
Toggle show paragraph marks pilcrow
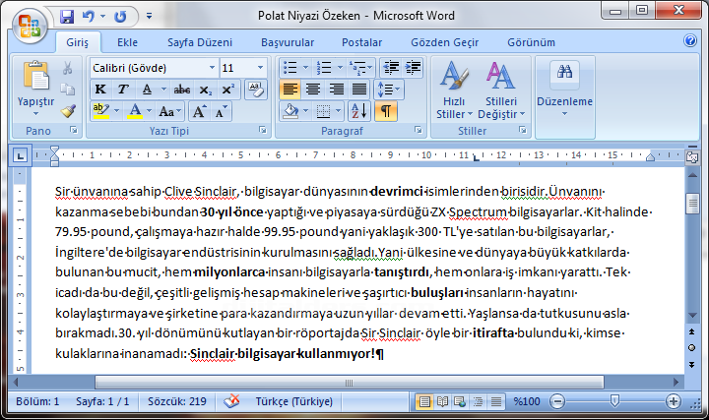tap(386, 110)
